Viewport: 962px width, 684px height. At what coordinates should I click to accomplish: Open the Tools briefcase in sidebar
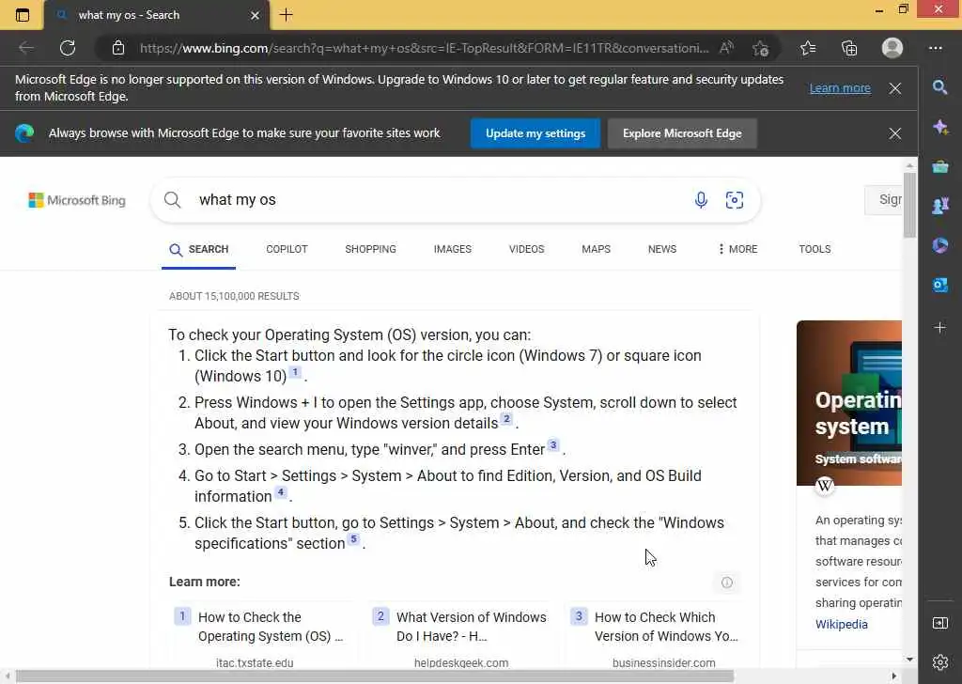[939, 166]
